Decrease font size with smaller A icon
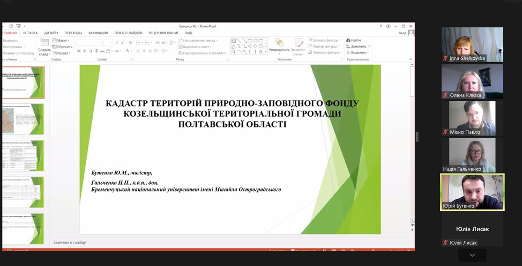Screen dimensions: 522x266 click(122, 43)
